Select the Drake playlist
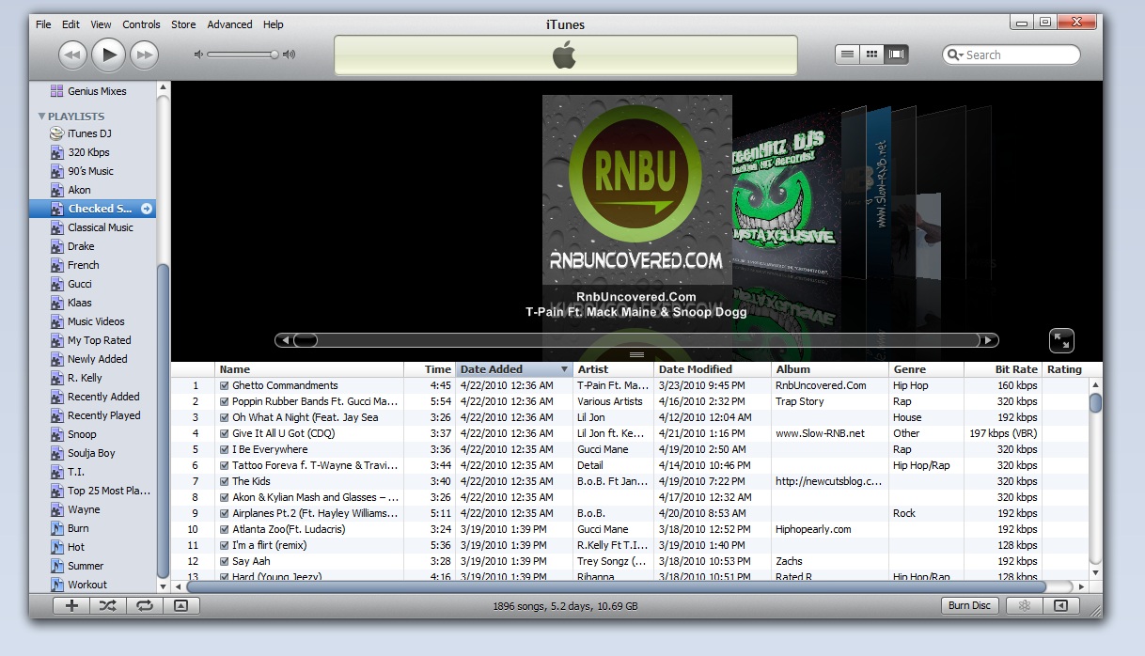 coord(81,246)
